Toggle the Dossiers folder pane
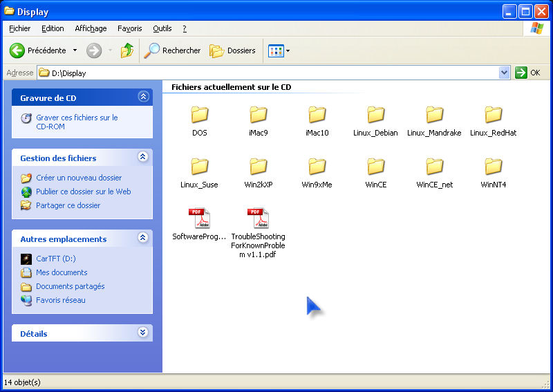The image size is (553, 392). (x=233, y=50)
